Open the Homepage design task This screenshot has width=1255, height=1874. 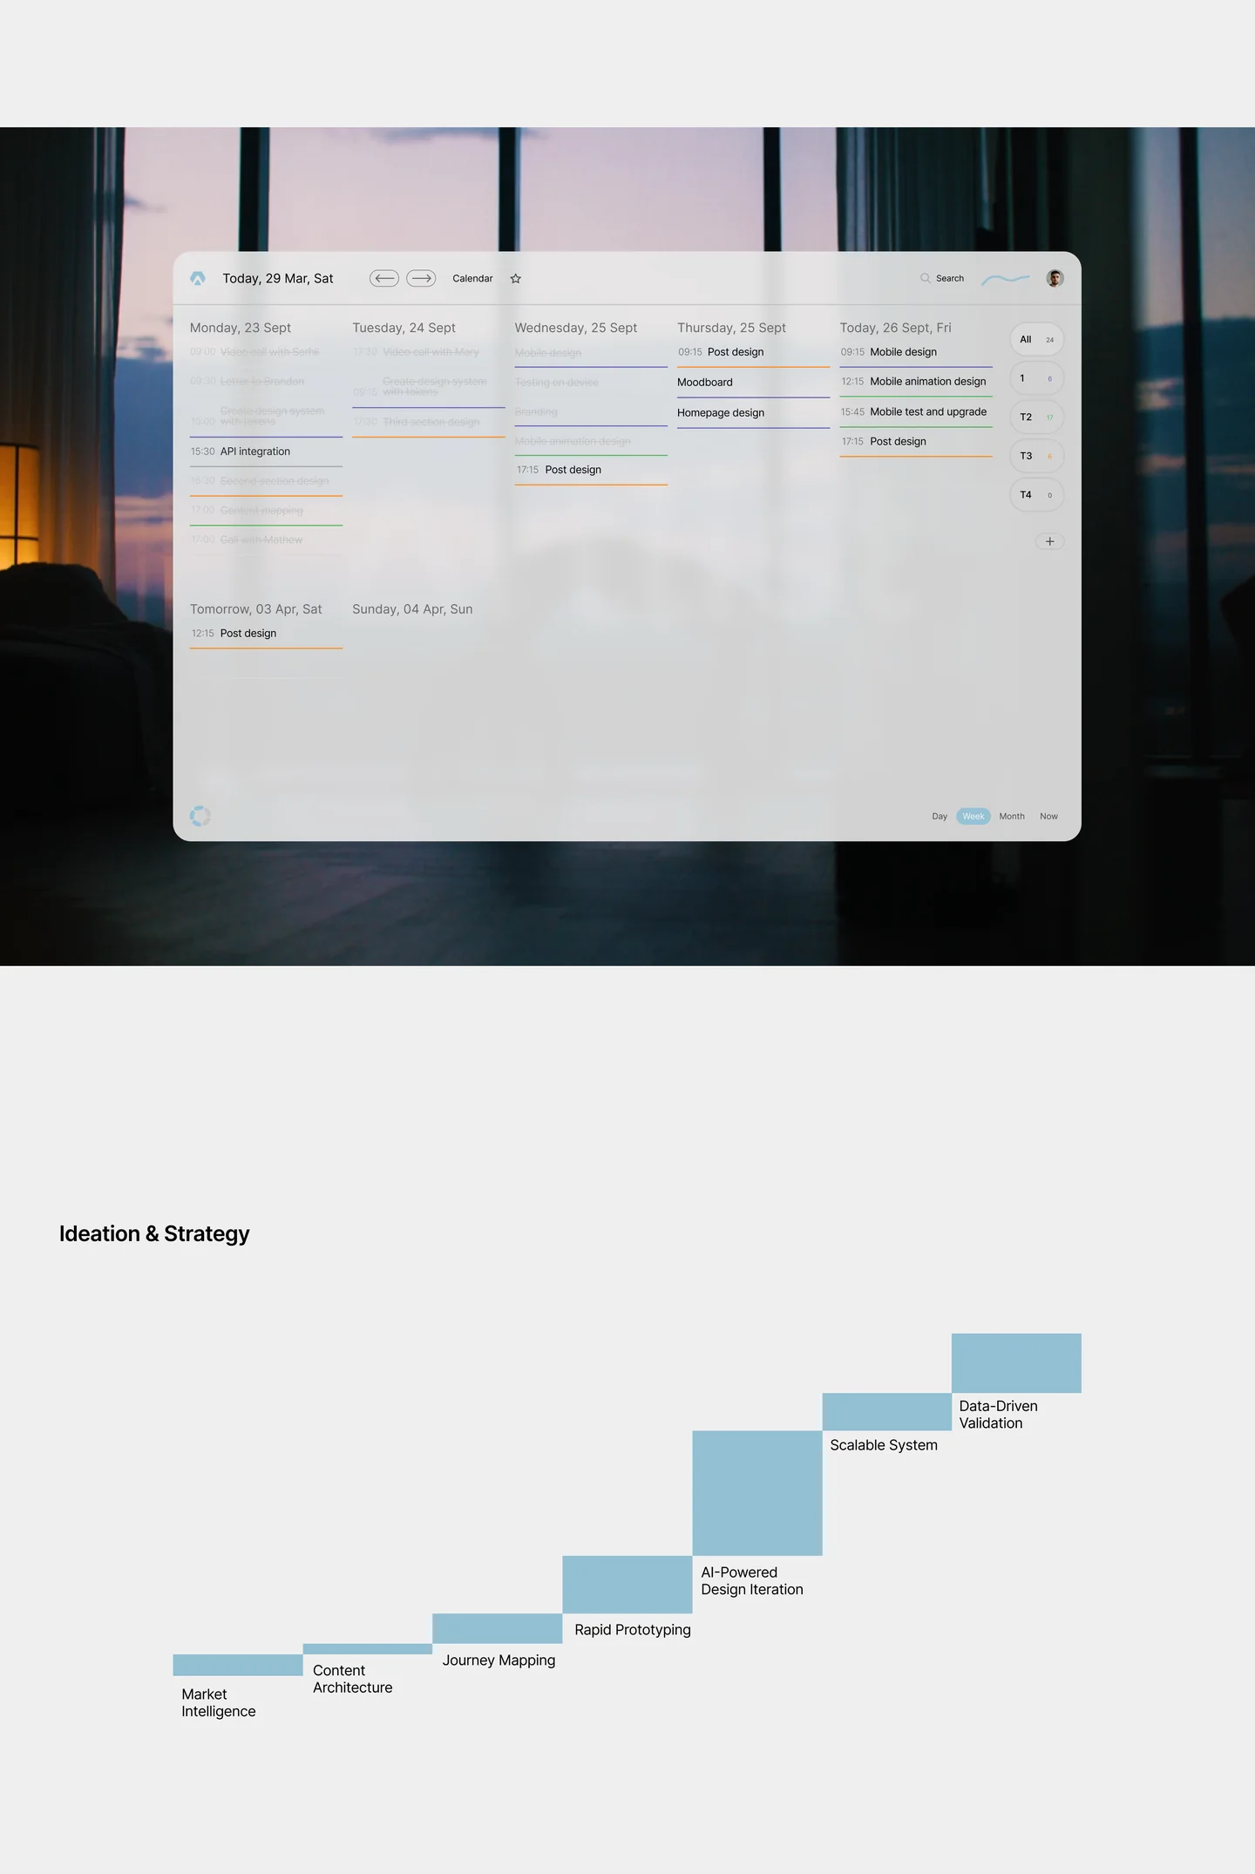click(x=753, y=413)
